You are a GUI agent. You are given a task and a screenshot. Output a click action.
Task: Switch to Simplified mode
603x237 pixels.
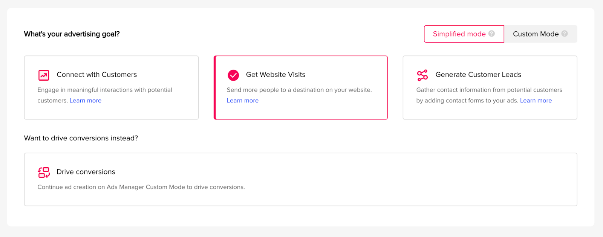tap(459, 34)
